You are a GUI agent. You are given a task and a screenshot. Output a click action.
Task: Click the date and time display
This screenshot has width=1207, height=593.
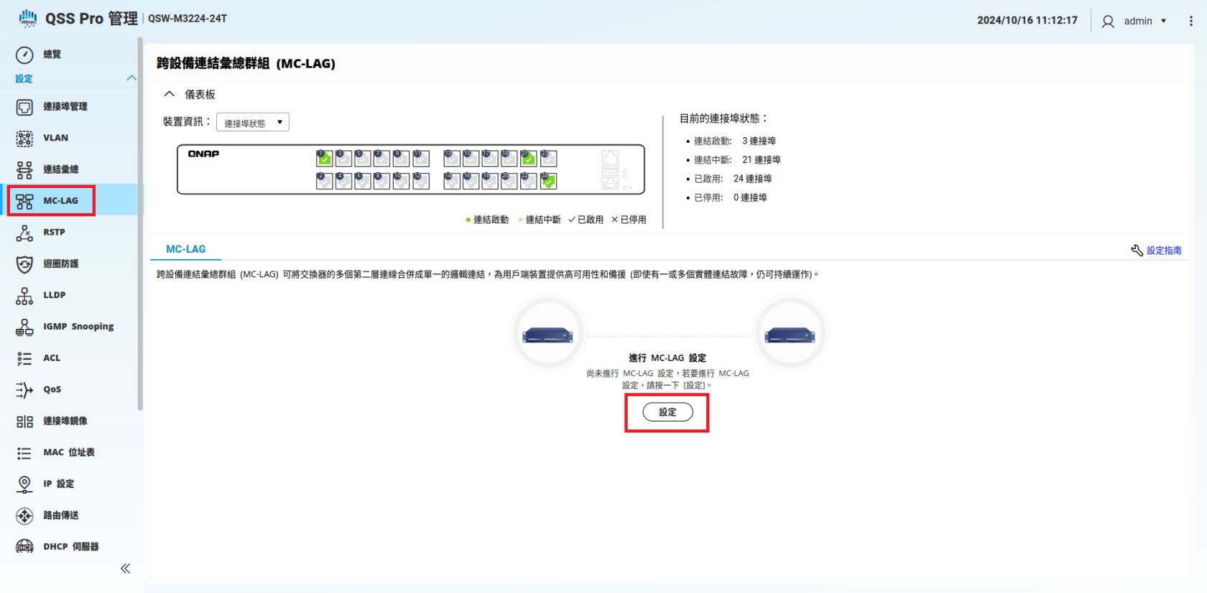(1027, 21)
